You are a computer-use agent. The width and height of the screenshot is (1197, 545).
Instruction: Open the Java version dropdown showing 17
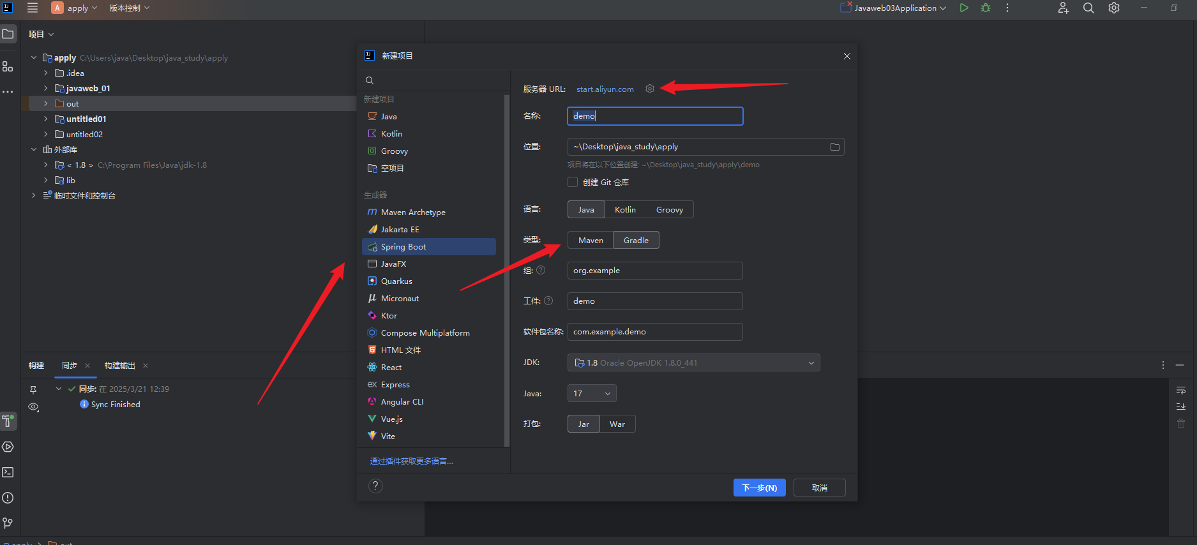pos(592,393)
